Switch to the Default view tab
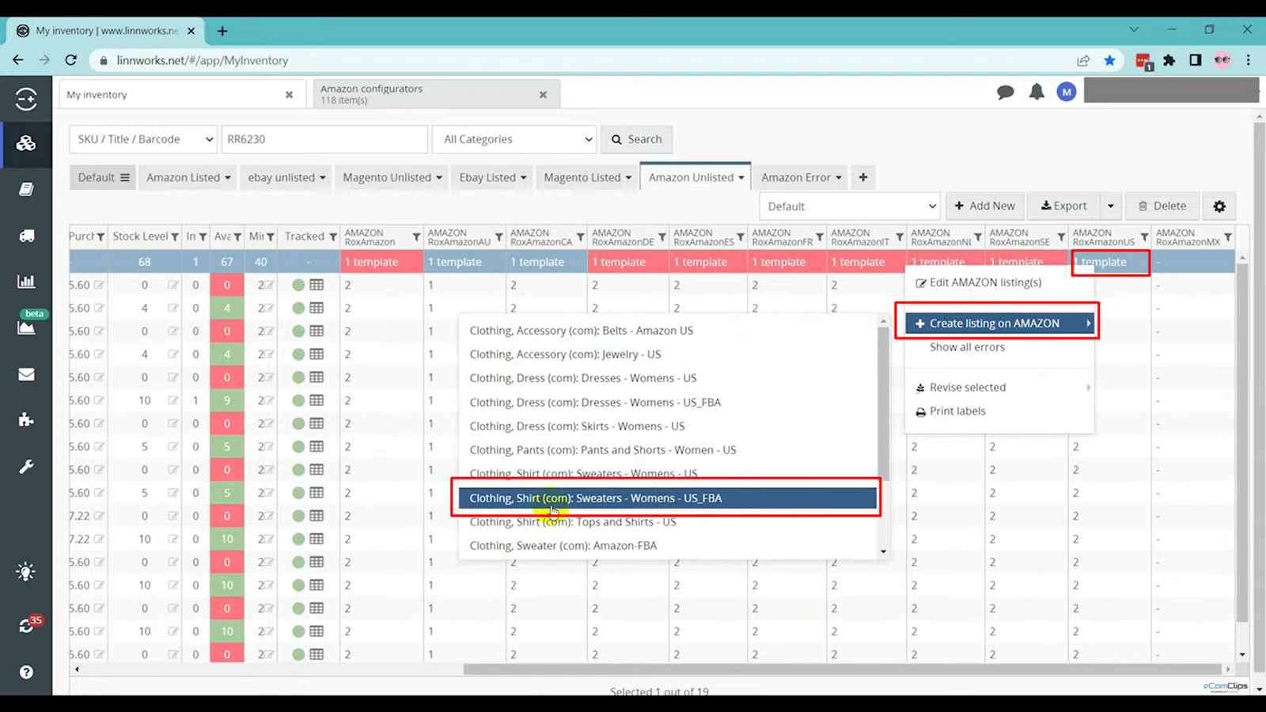 click(103, 177)
